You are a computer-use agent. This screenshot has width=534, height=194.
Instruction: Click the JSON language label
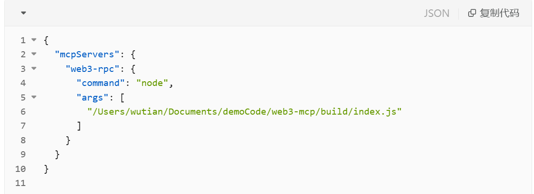(437, 13)
